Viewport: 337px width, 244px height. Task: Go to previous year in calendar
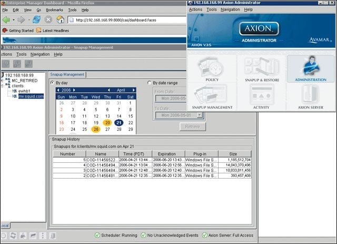point(58,90)
